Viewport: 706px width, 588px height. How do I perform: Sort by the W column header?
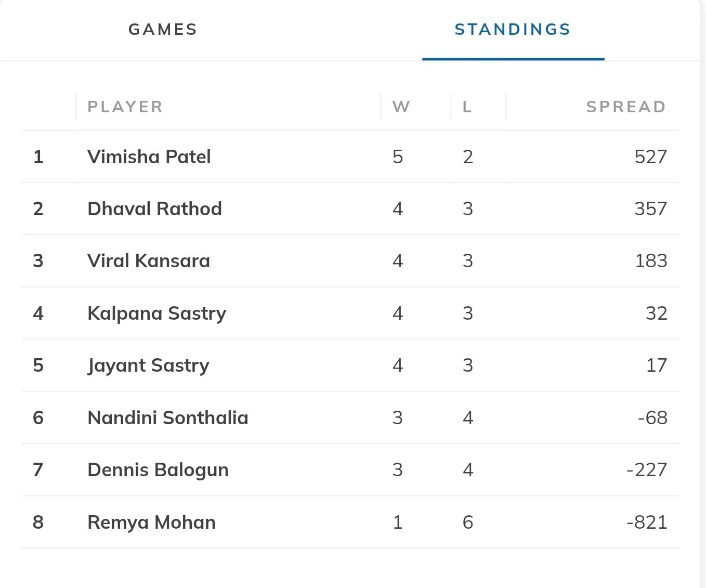[x=401, y=107]
